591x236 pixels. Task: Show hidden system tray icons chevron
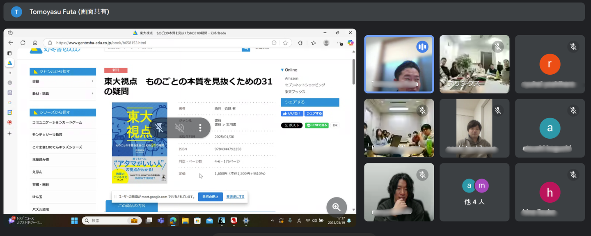(272, 221)
